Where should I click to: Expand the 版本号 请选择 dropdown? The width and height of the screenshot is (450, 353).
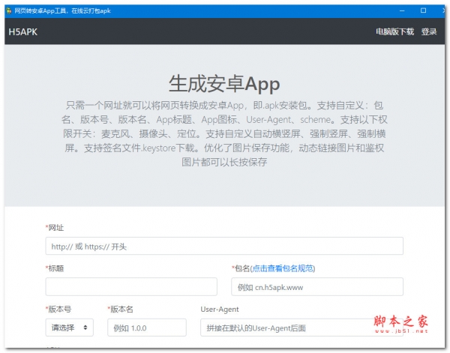(x=69, y=328)
